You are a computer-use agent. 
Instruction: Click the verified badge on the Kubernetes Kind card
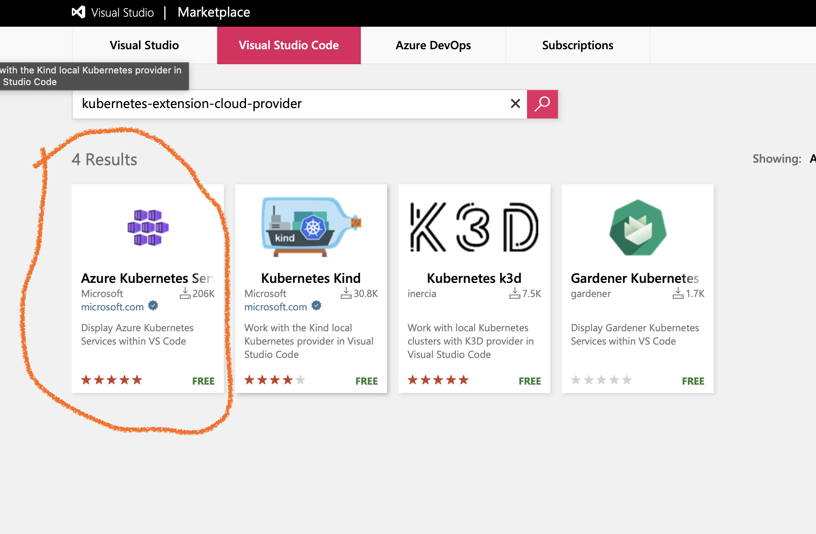pyautogui.click(x=316, y=306)
